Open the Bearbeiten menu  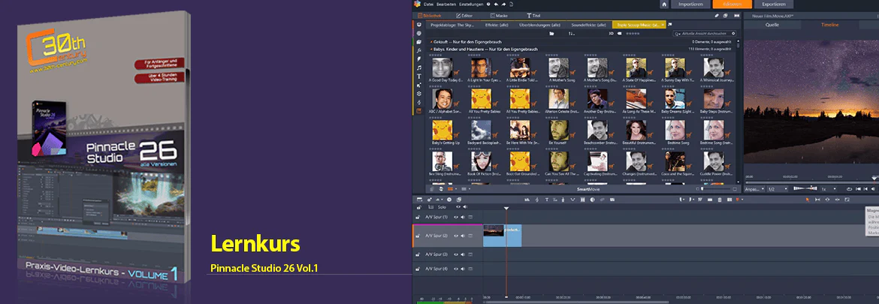pyautogui.click(x=446, y=5)
